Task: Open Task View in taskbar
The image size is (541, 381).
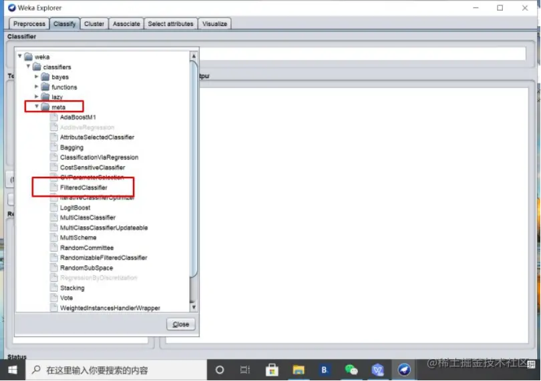Action: 245,370
